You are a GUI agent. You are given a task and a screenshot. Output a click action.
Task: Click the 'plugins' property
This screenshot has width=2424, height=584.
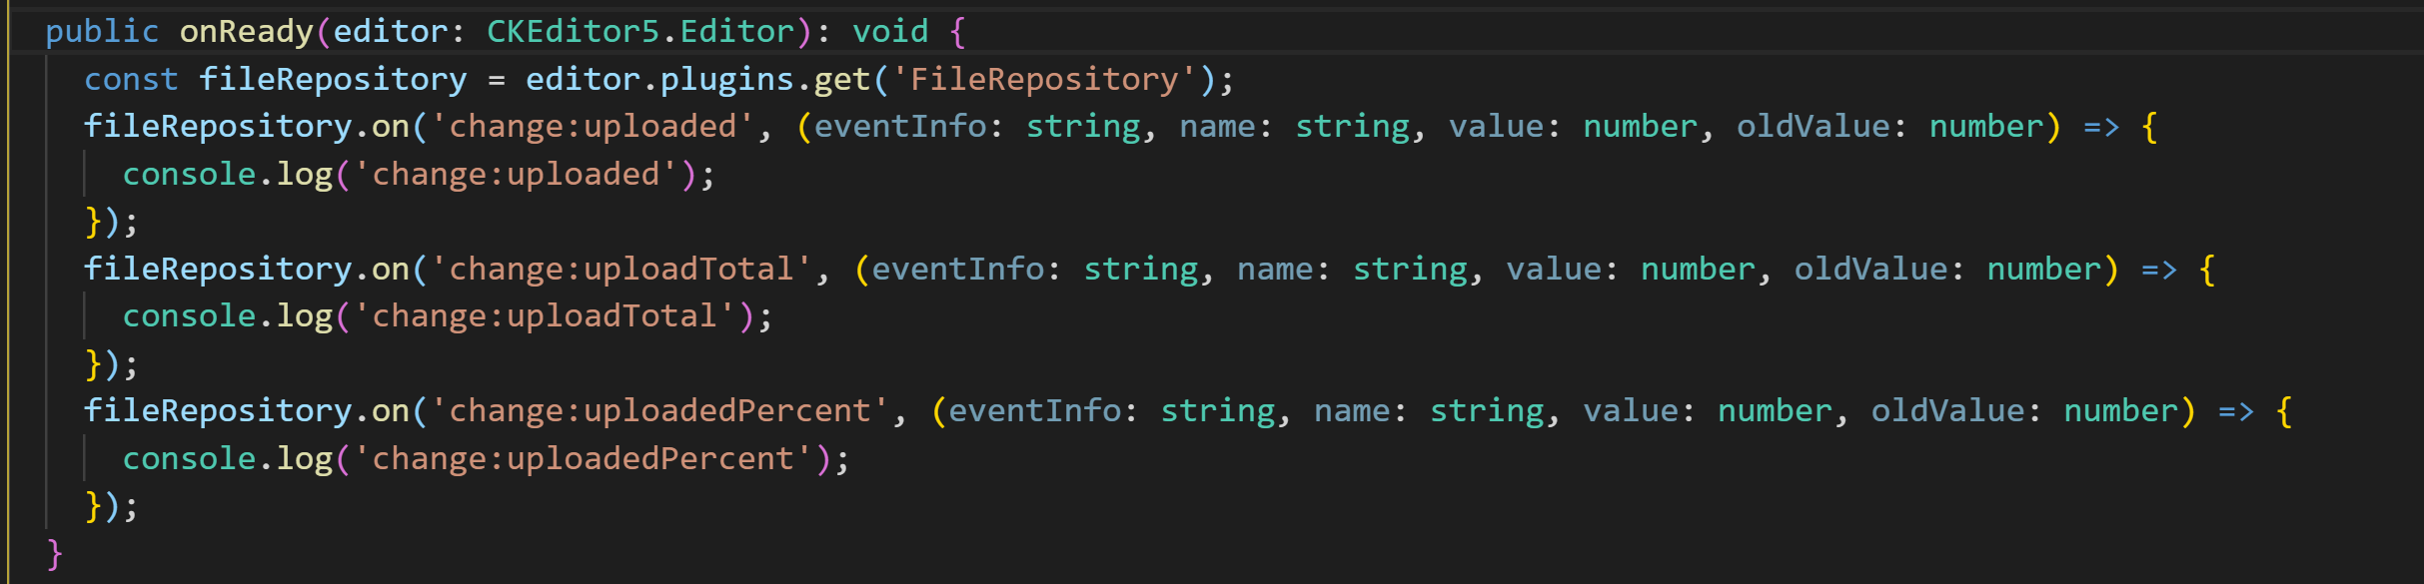(x=727, y=80)
